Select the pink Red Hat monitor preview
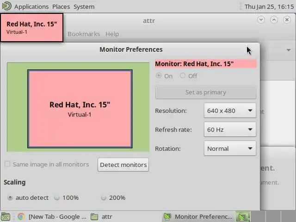This screenshot has height=222, width=296. [80, 109]
